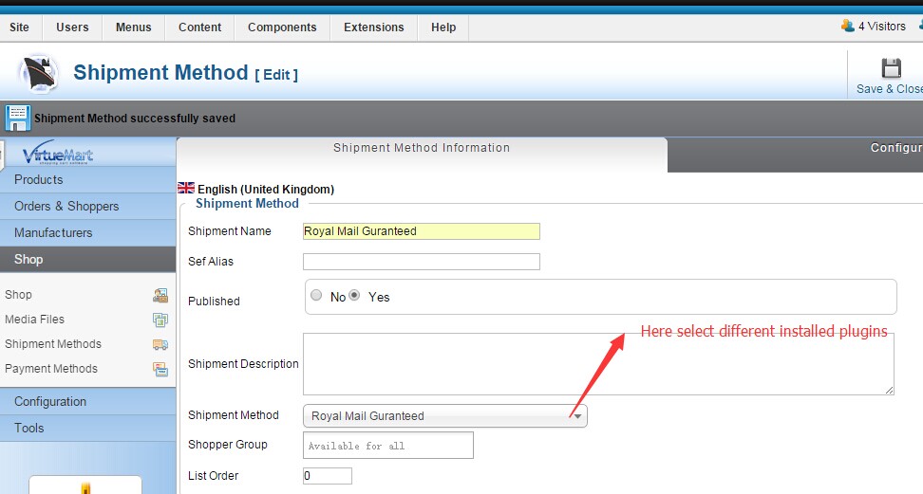Screen dimensions: 923x494
Task: Click the saved-message floppy disk icon
Action: [x=18, y=119]
